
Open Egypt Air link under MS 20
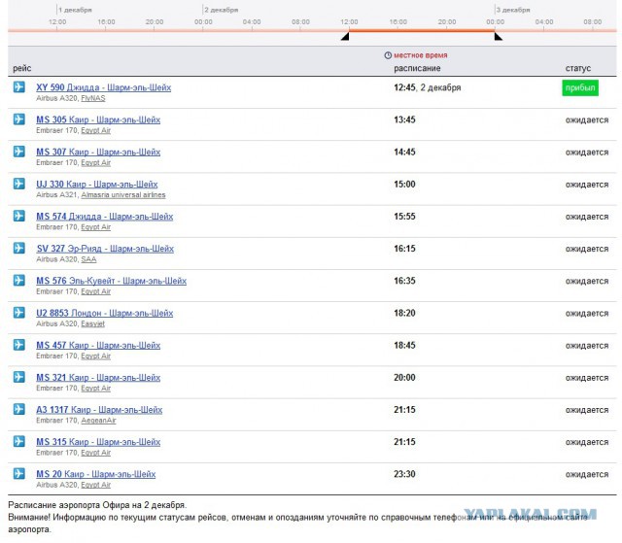(x=95, y=485)
